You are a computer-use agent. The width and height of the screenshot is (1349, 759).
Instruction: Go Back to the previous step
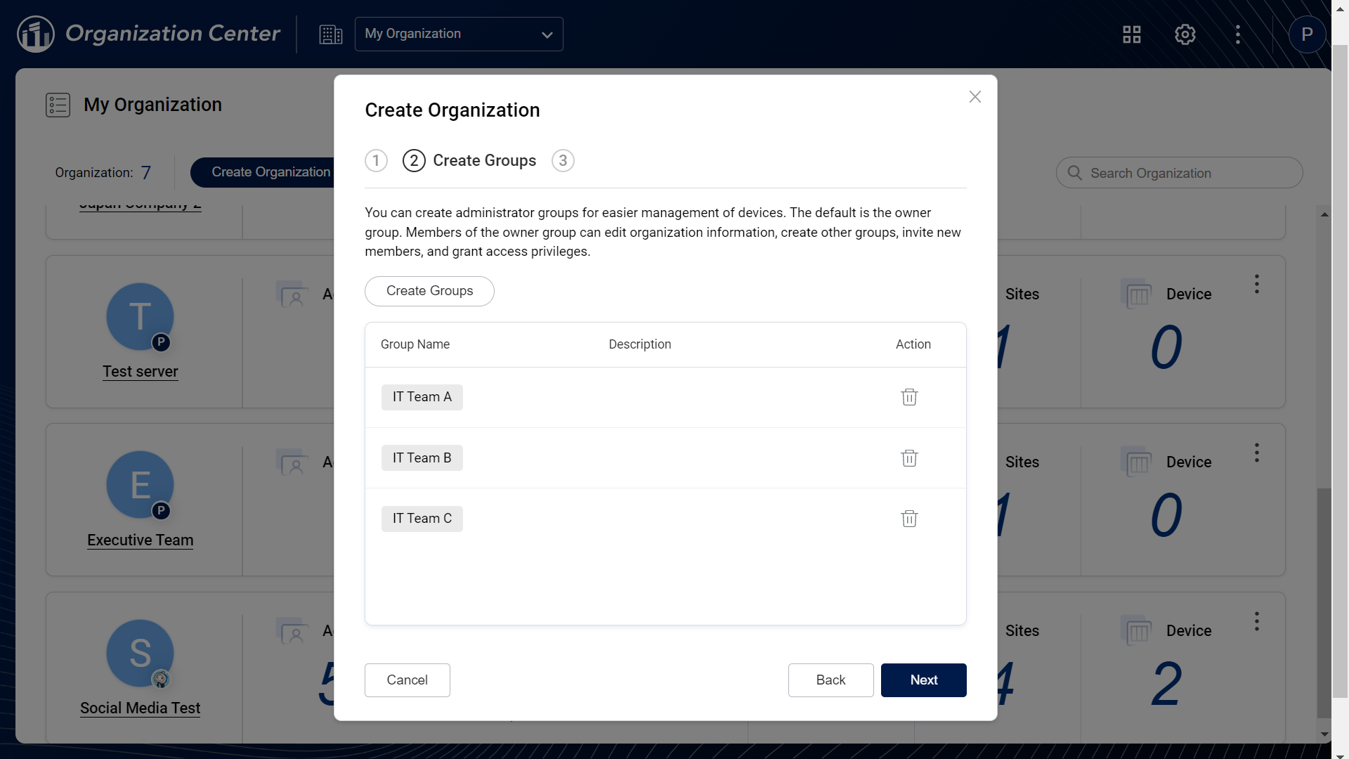830,680
